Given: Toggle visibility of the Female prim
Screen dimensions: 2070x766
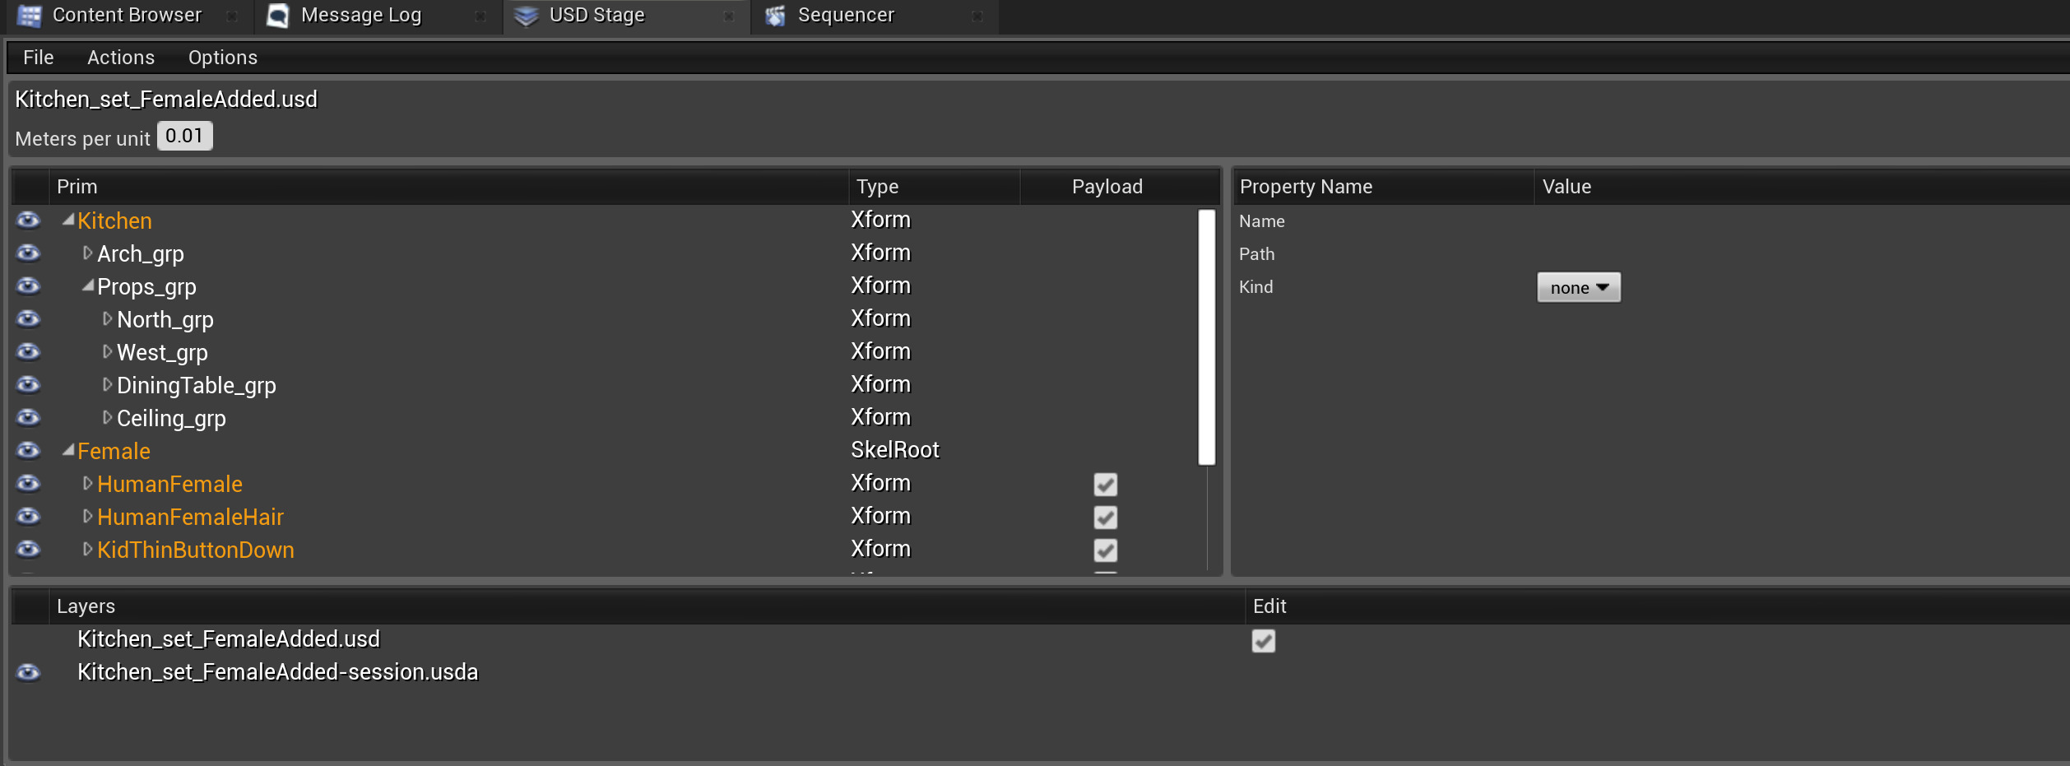Looking at the screenshot, I should tap(28, 451).
